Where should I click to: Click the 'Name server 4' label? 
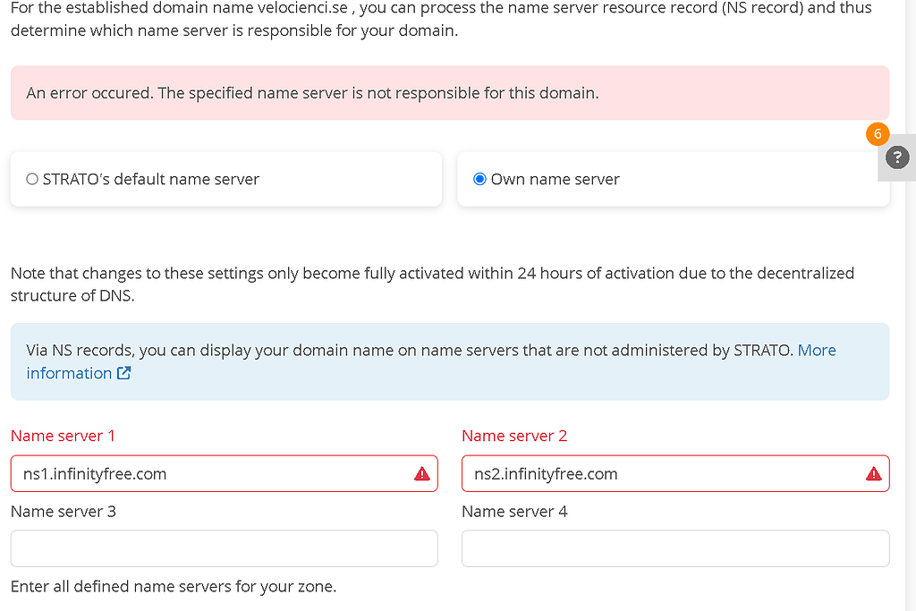514,512
